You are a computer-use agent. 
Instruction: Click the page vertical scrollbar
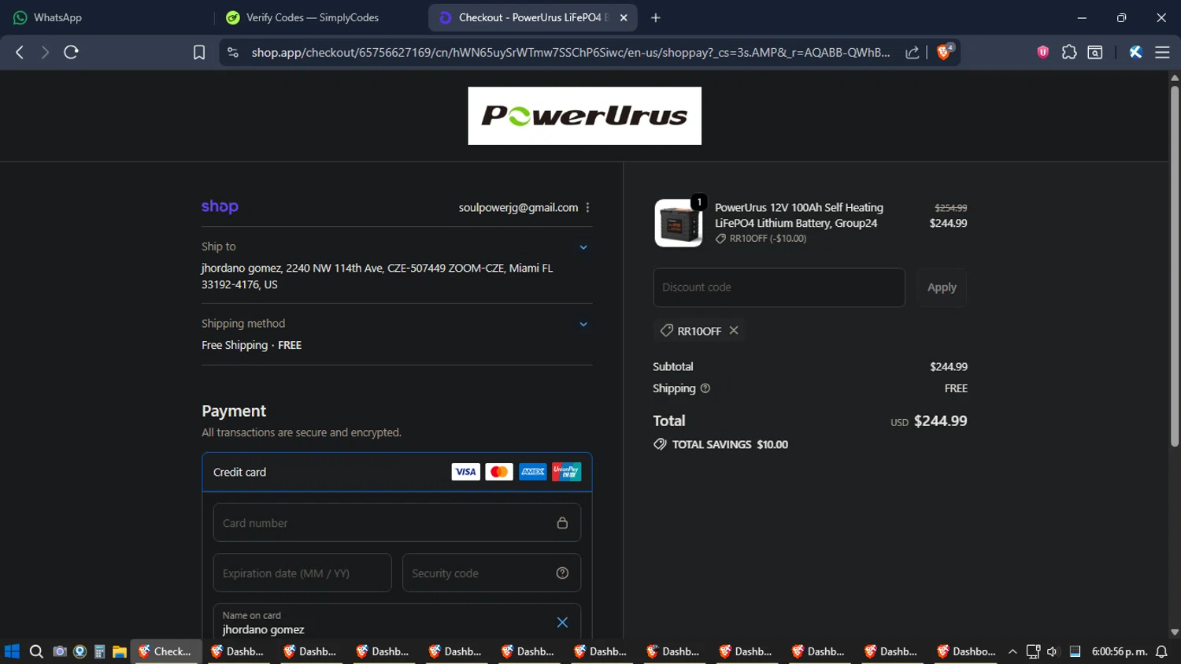click(1175, 265)
